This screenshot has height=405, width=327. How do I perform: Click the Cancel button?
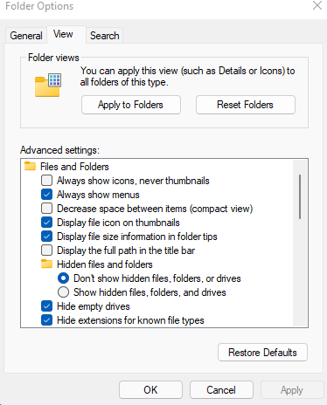(221, 390)
